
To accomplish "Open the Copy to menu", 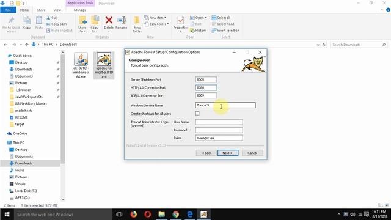I will [x=95, y=24].
